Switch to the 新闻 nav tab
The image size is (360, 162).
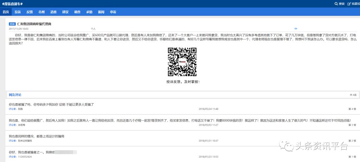coord(101,12)
